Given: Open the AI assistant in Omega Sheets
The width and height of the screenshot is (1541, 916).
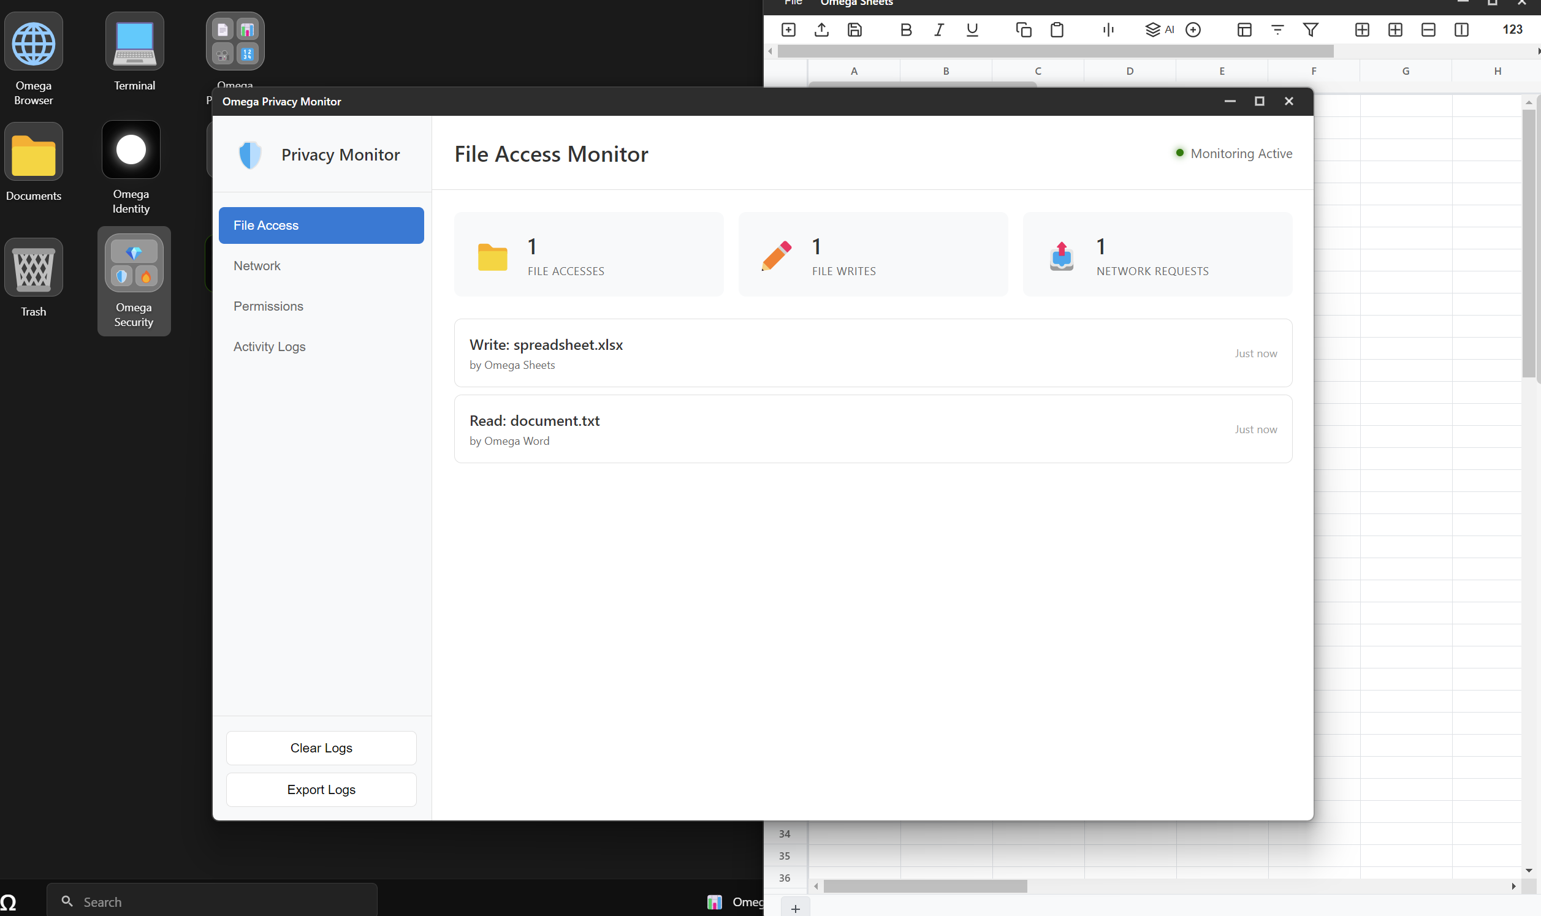Looking at the screenshot, I should (x=1159, y=29).
